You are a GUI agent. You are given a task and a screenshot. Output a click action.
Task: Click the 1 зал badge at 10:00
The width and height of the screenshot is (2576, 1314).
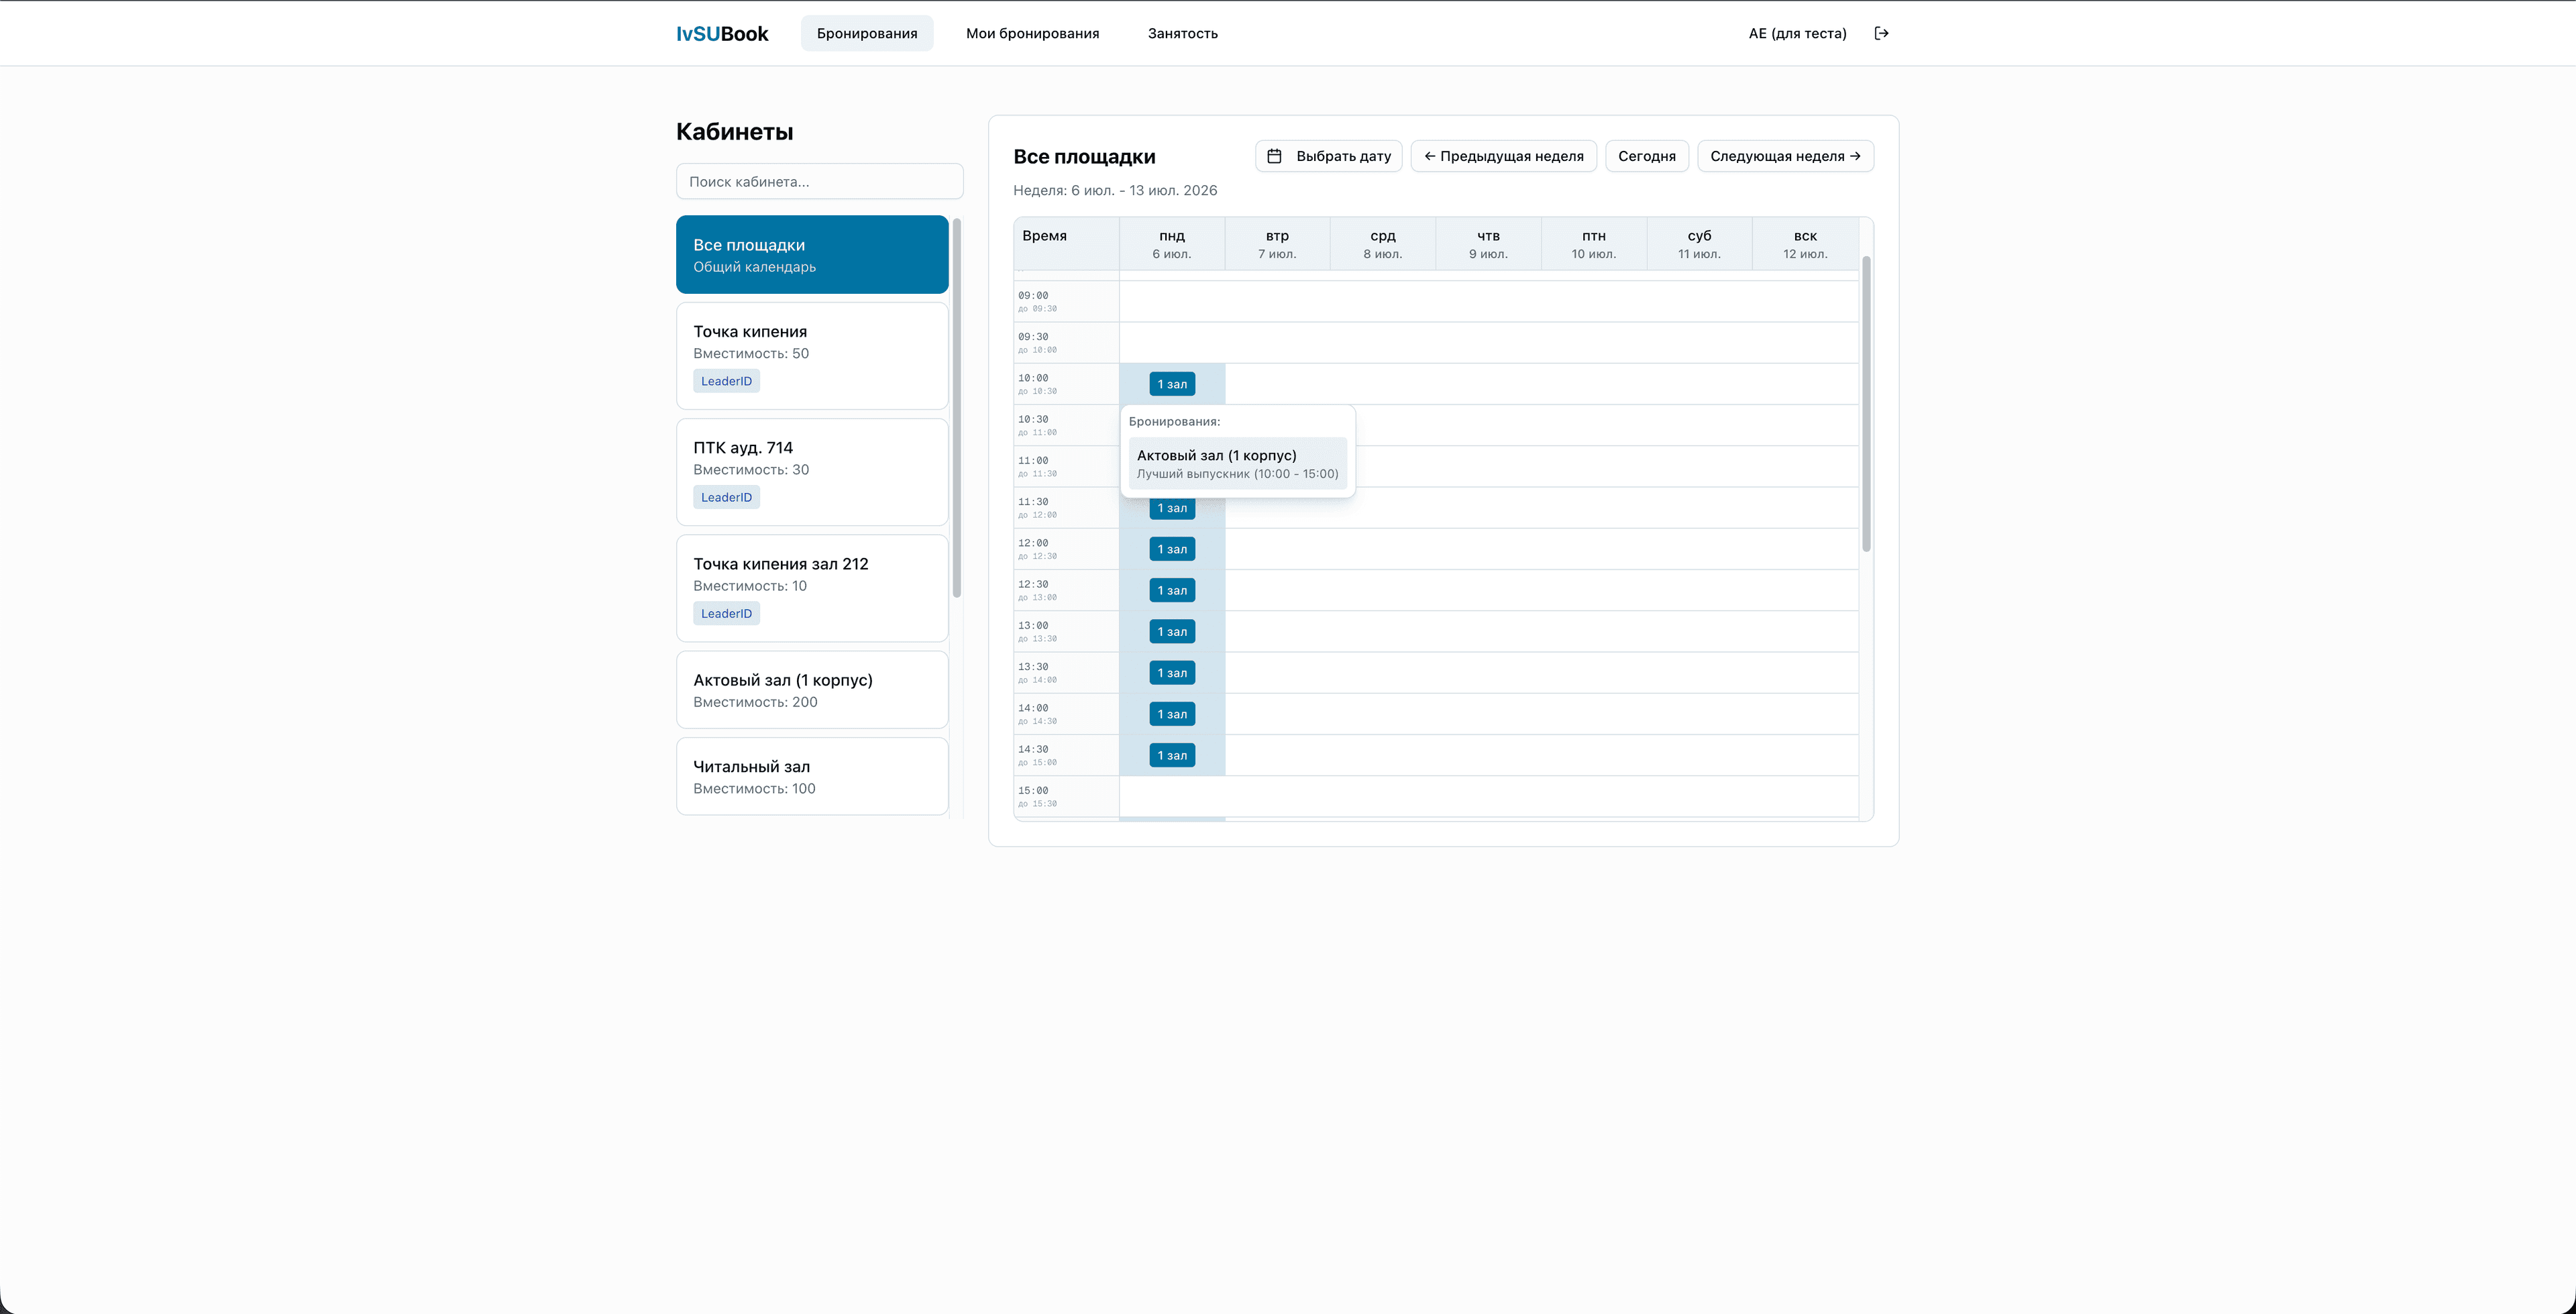1172,384
